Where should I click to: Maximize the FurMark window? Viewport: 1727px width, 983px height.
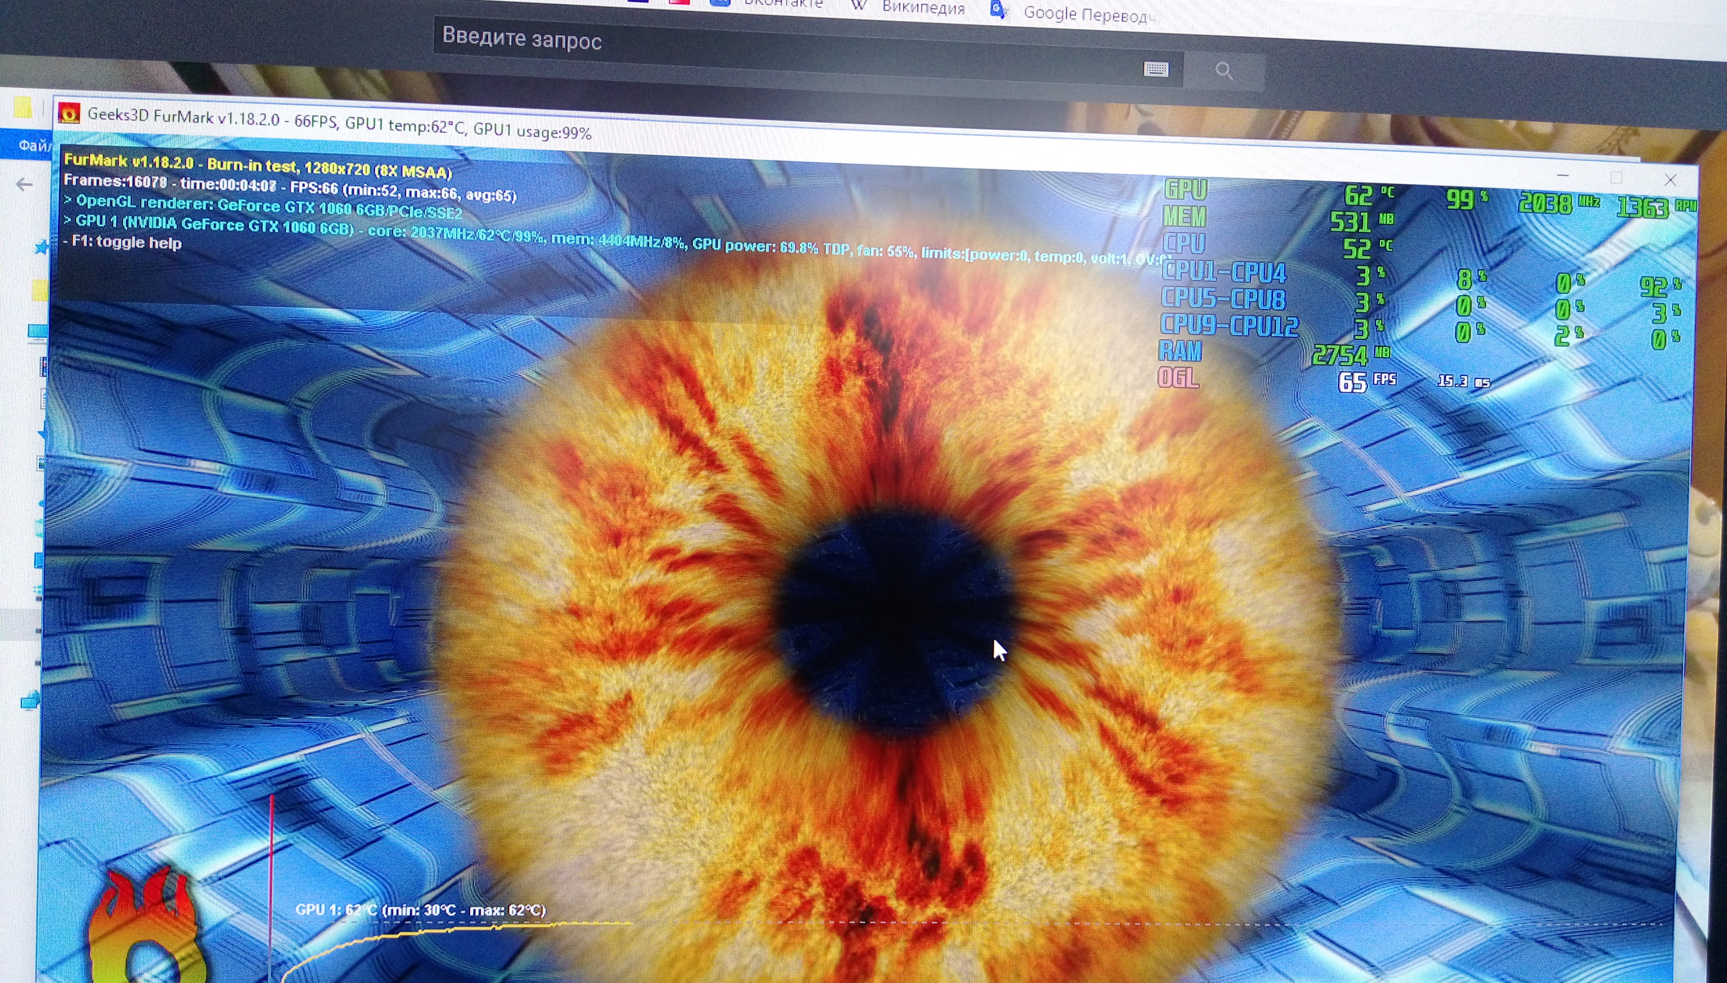pyautogui.click(x=1616, y=178)
